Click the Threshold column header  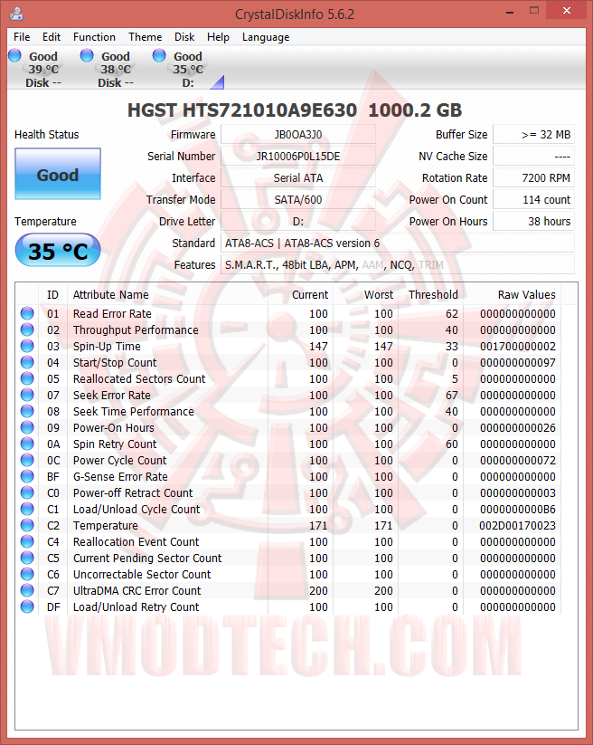pyautogui.click(x=431, y=294)
